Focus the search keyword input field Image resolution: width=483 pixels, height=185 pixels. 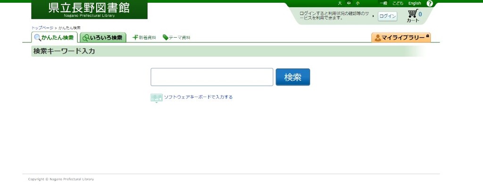(212, 77)
